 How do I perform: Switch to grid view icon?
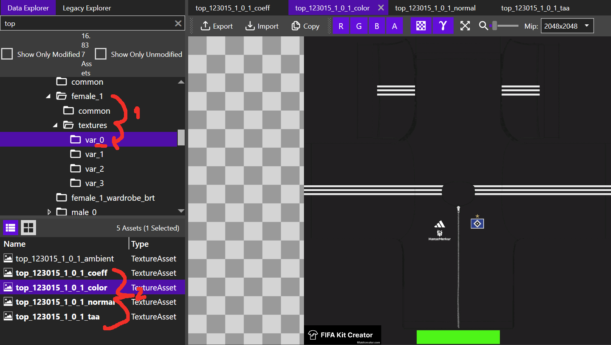coord(28,228)
